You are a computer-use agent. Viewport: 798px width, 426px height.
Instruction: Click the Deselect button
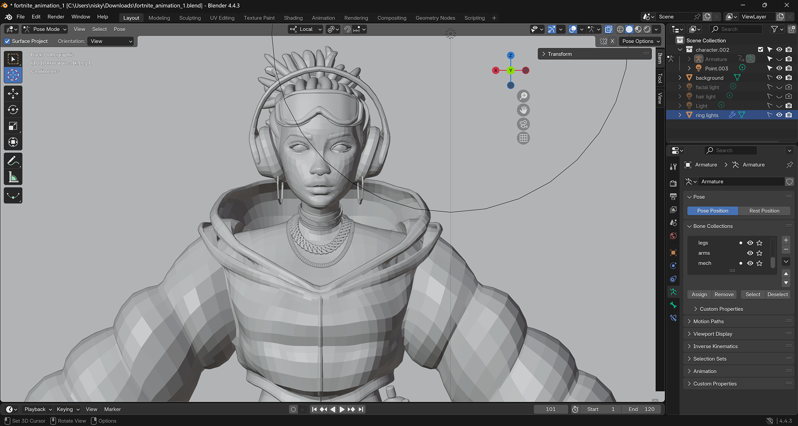(778, 294)
